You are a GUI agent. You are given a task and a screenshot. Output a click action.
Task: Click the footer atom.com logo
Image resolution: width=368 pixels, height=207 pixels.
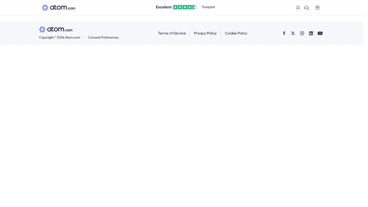click(x=56, y=29)
